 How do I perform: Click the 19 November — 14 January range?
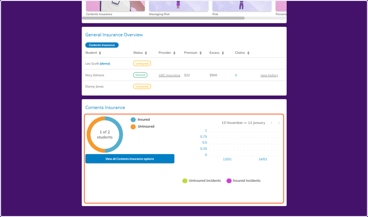tap(243, 123)
